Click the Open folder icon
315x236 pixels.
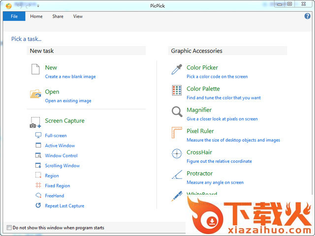[x=35, y=94]
